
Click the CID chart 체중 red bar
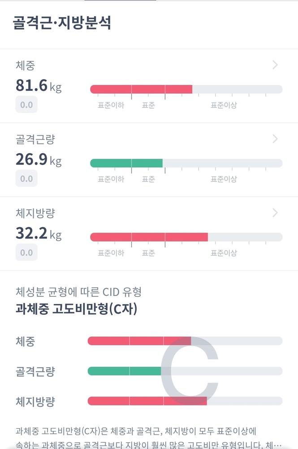(139, 341)
